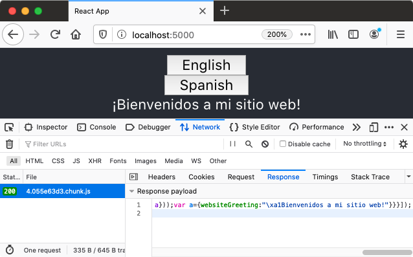Open DevTools customize options menu

pos(389,128)
